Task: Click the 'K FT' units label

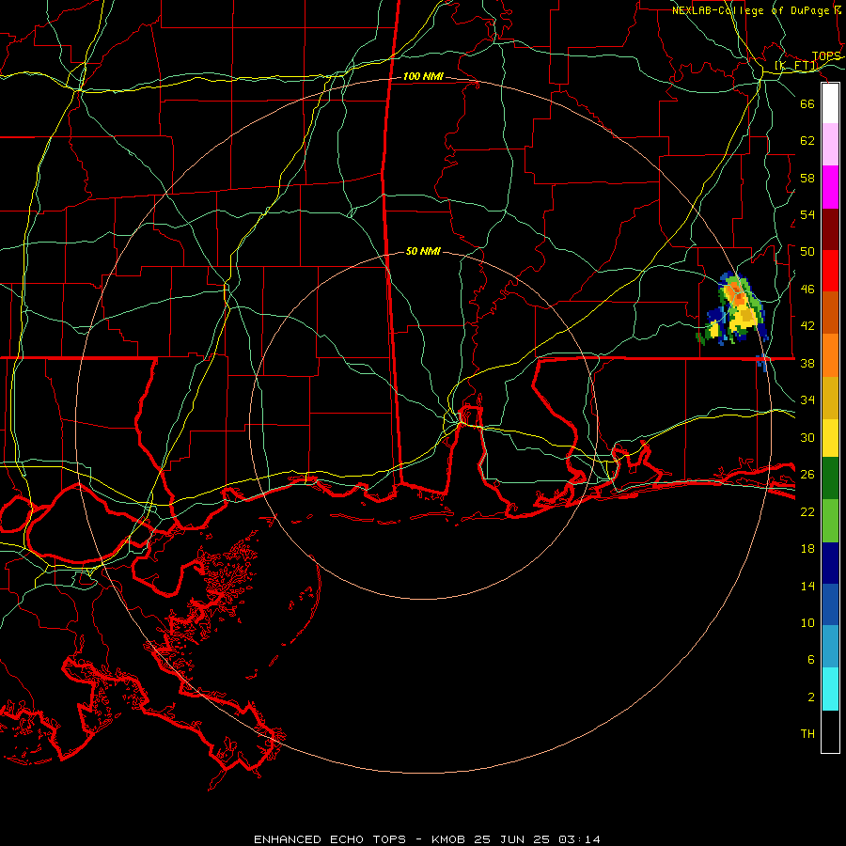Action: coord(796,66)
